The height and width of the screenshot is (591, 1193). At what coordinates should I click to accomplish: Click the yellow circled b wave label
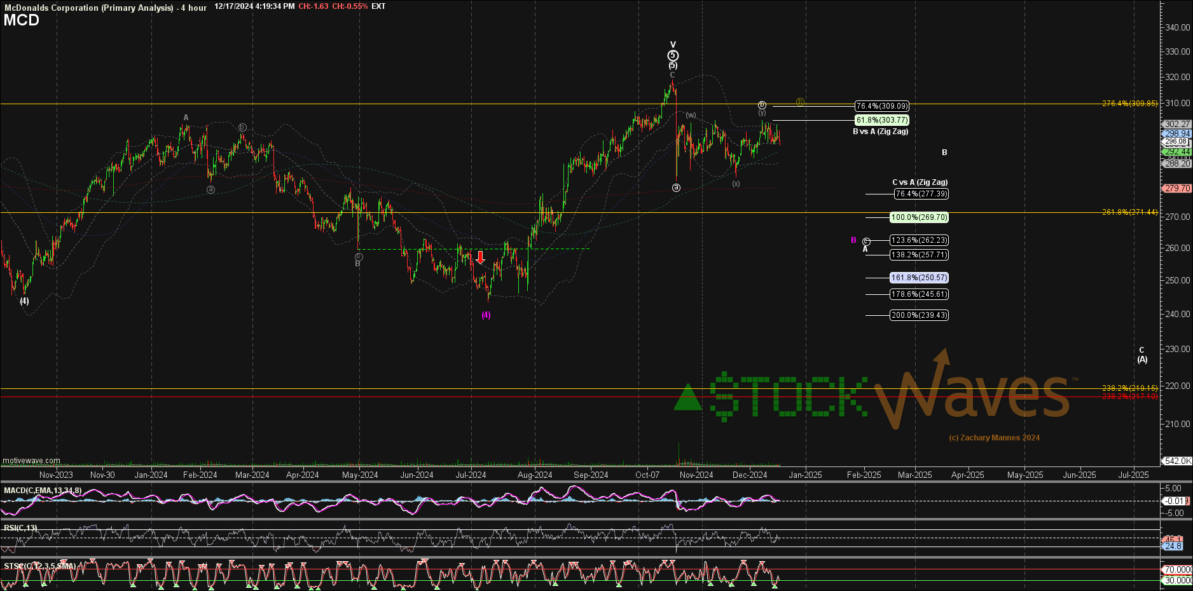[x=801, y=102]
